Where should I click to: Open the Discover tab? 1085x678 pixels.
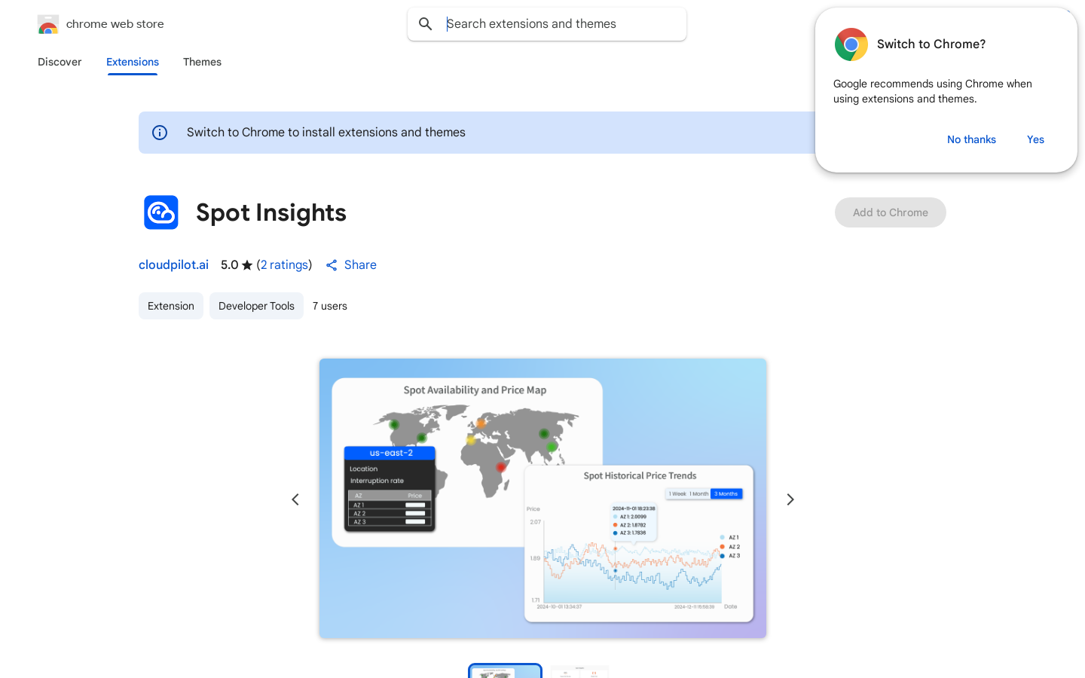click(60, 62)
